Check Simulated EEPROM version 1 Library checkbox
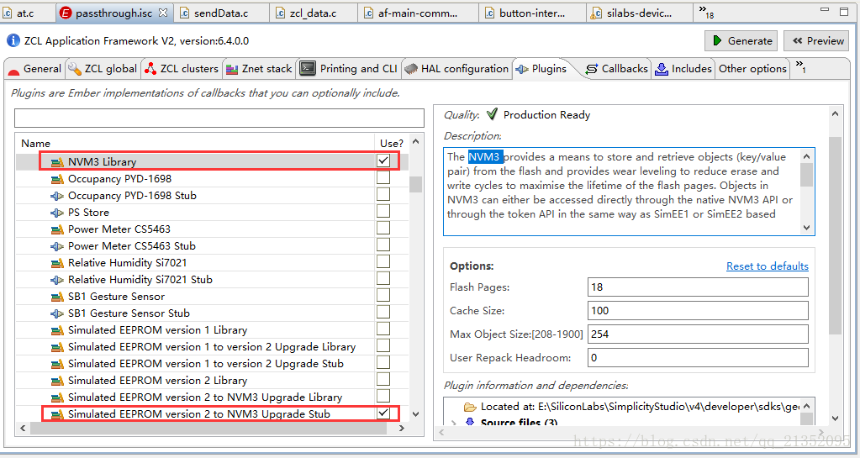Viewport: 860px width, 458px height. click(x=383, y=329)
